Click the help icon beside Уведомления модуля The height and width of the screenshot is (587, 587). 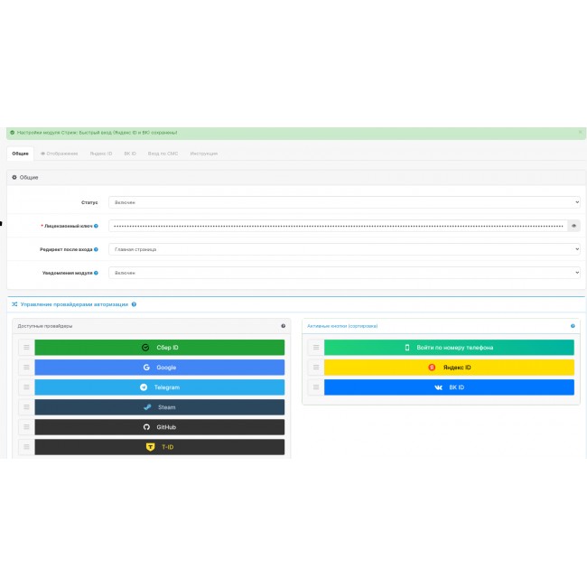click(x=96, y=273)
